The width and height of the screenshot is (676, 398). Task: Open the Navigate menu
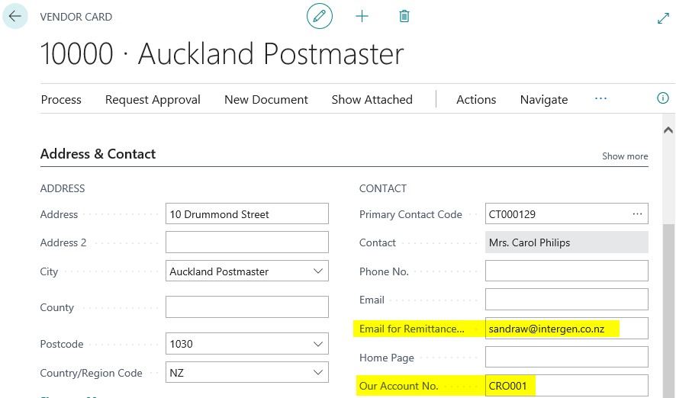pyautogui.click(x=543, y=99)
